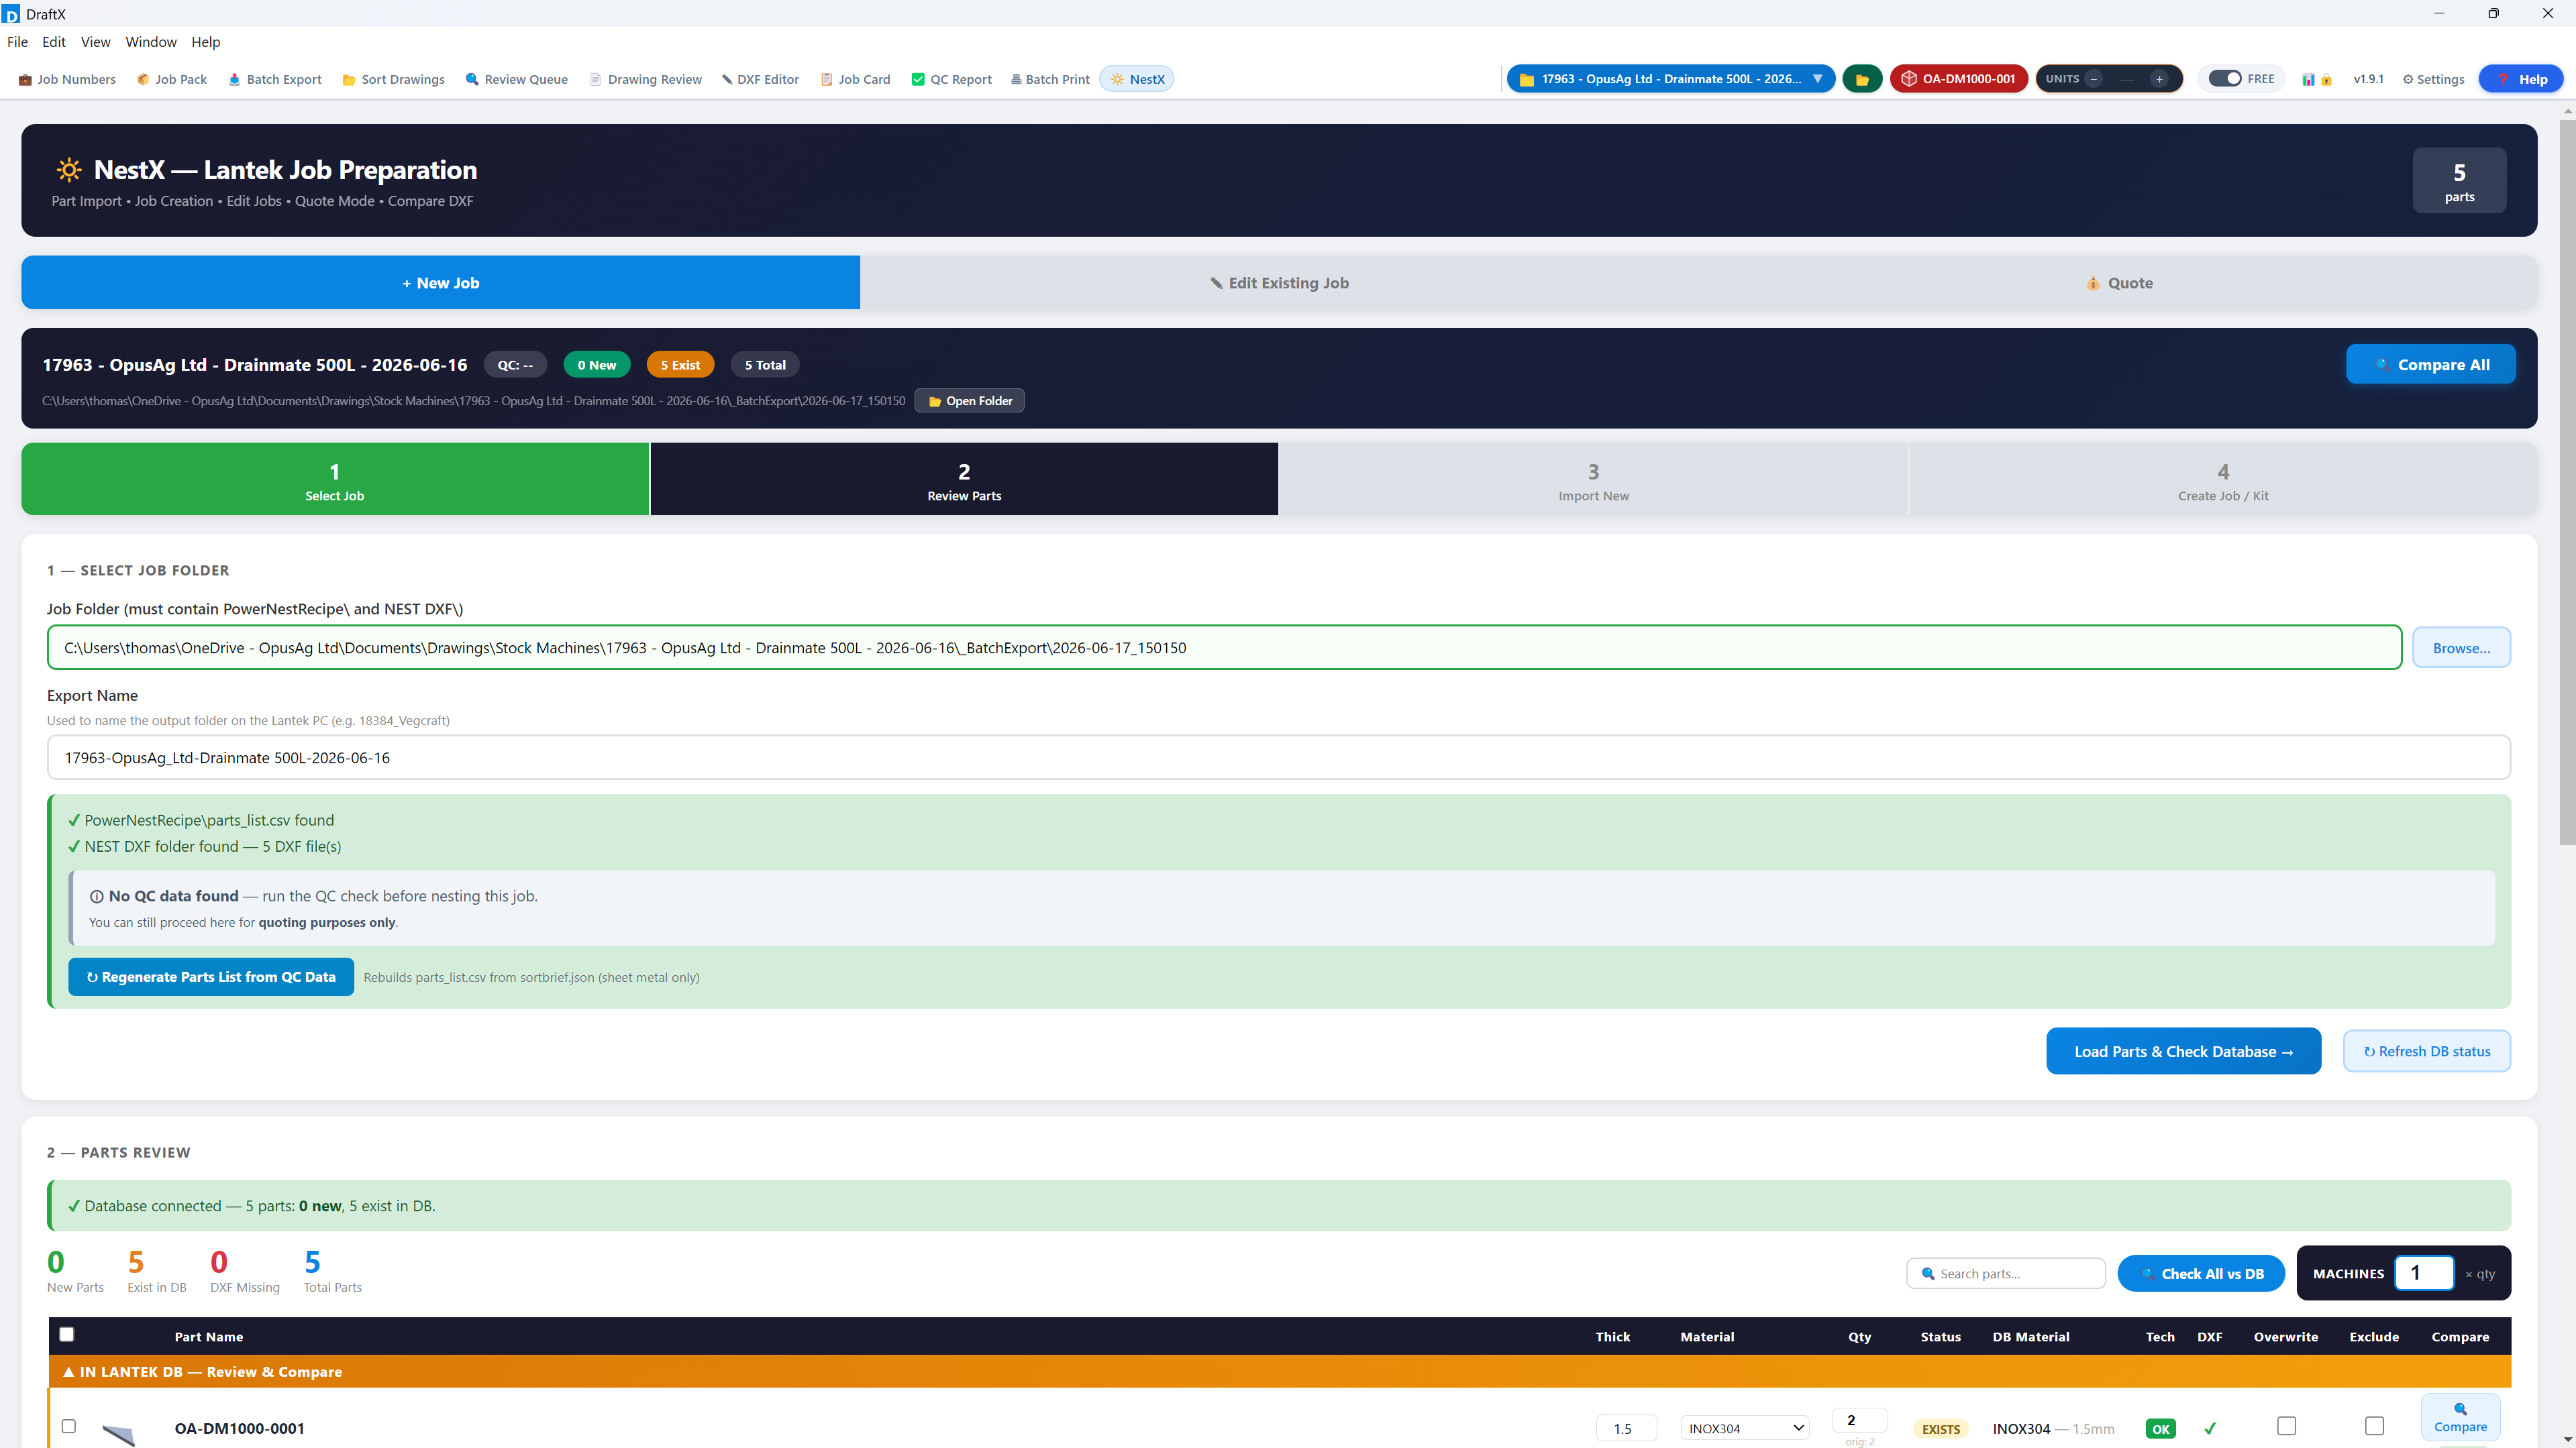
Task: Toggle the Overwrite checkbox for OA-DM1000-0001
Action: click(x=2286, y=1426)
